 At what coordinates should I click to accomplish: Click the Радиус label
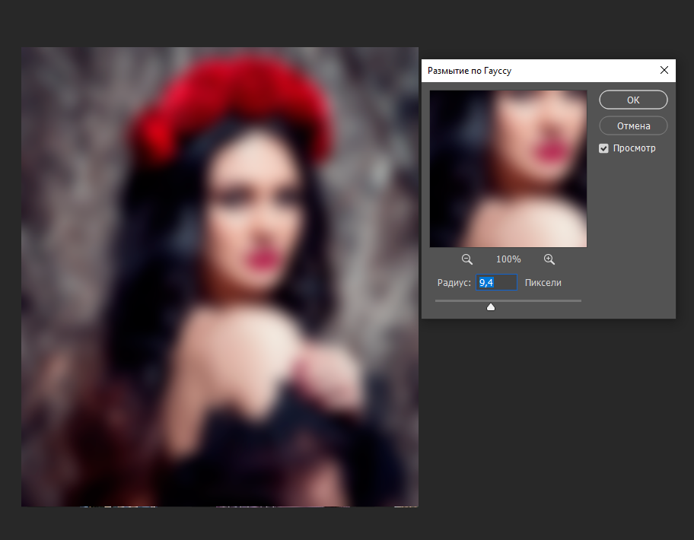tap(454, 283)
